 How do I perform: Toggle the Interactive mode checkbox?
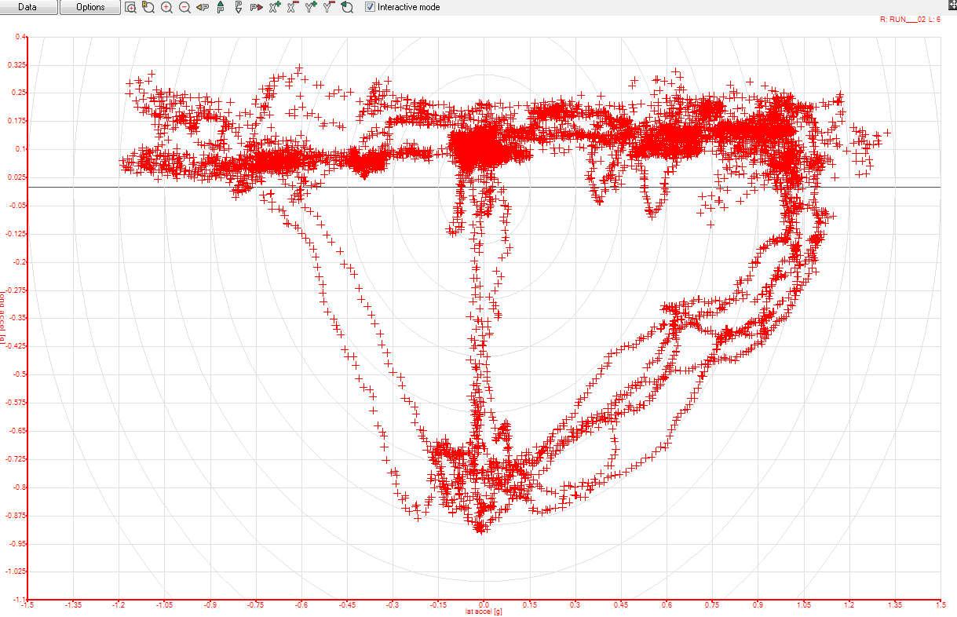coord(371,7)
